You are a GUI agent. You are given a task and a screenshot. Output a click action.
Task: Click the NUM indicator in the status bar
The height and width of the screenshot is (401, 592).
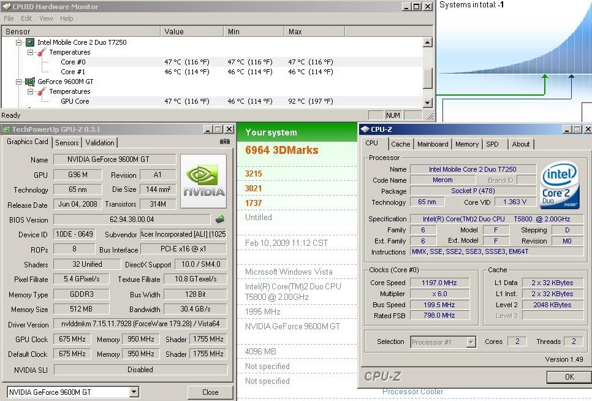[393, 115]
